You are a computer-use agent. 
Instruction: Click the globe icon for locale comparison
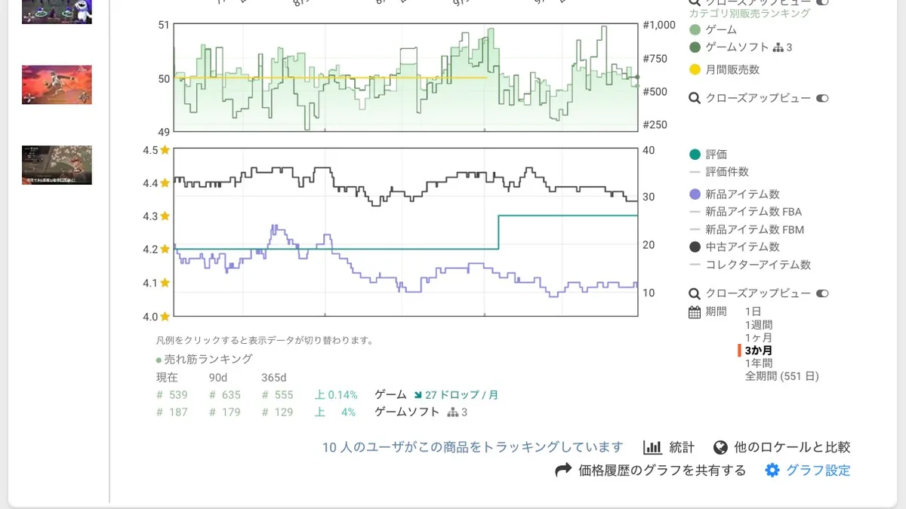click(720, 447)
